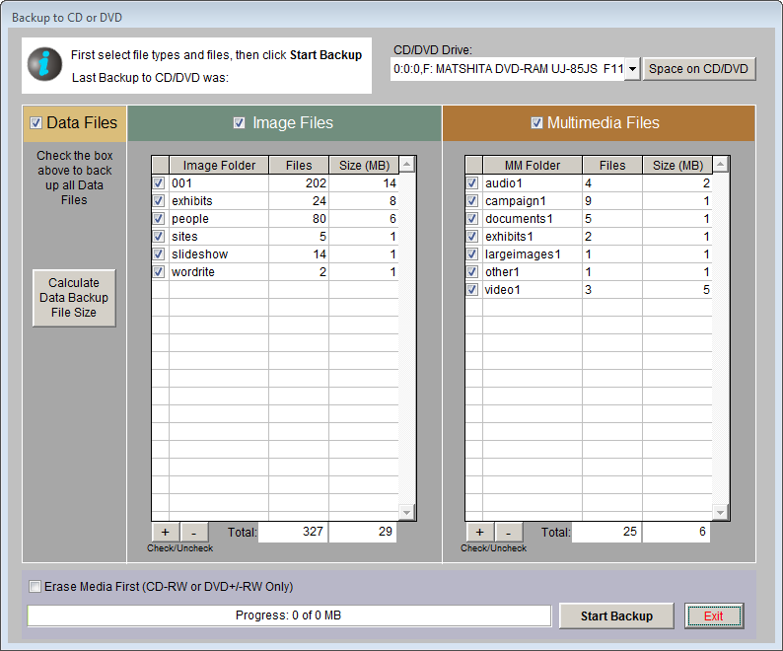Viewport: 783px width, 651px height.
Task: Uncheck the slideshow image folder
Action: (159, 254)
